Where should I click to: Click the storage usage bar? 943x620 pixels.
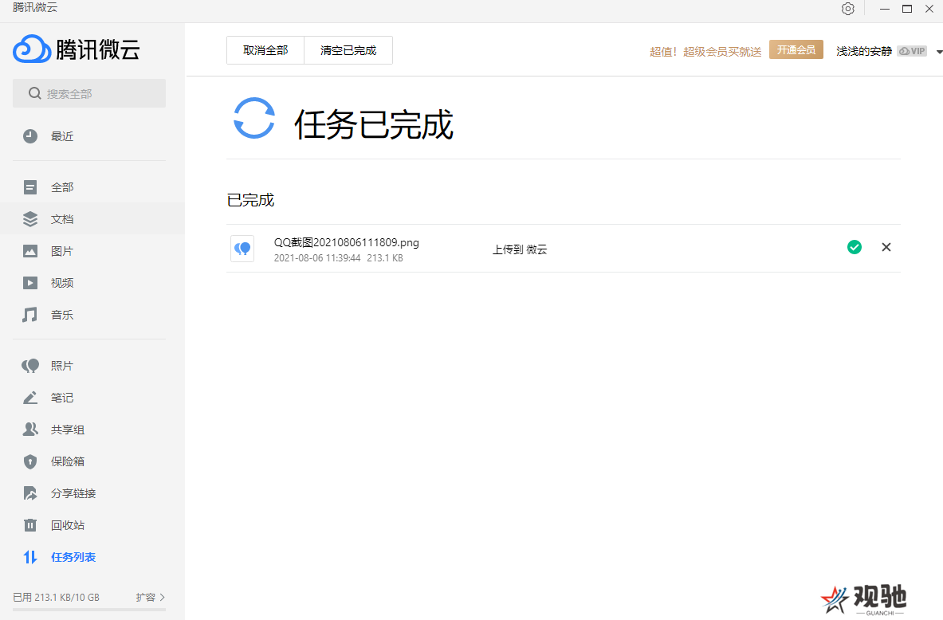pos(89,609)
